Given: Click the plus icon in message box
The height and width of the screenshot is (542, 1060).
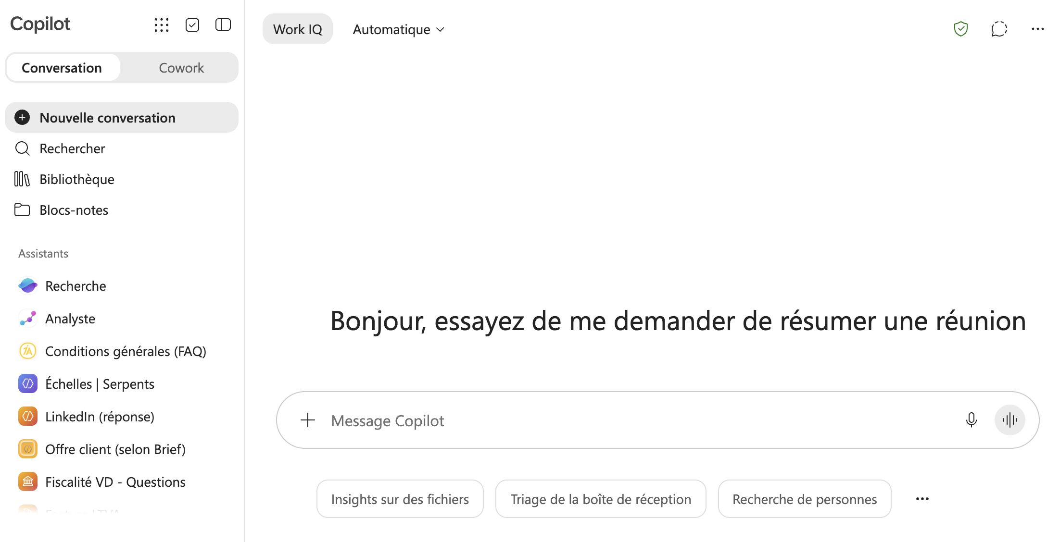Looking at the screenshot, I should [308, 420].
